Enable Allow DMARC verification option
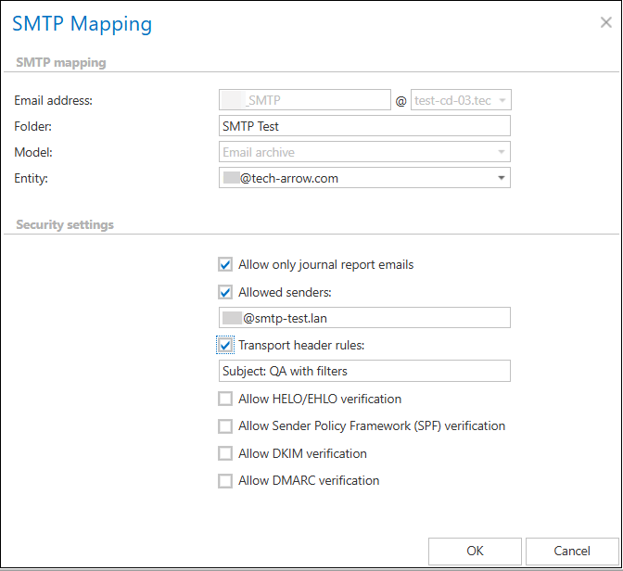Screen dimensions: 623x571 225,481
